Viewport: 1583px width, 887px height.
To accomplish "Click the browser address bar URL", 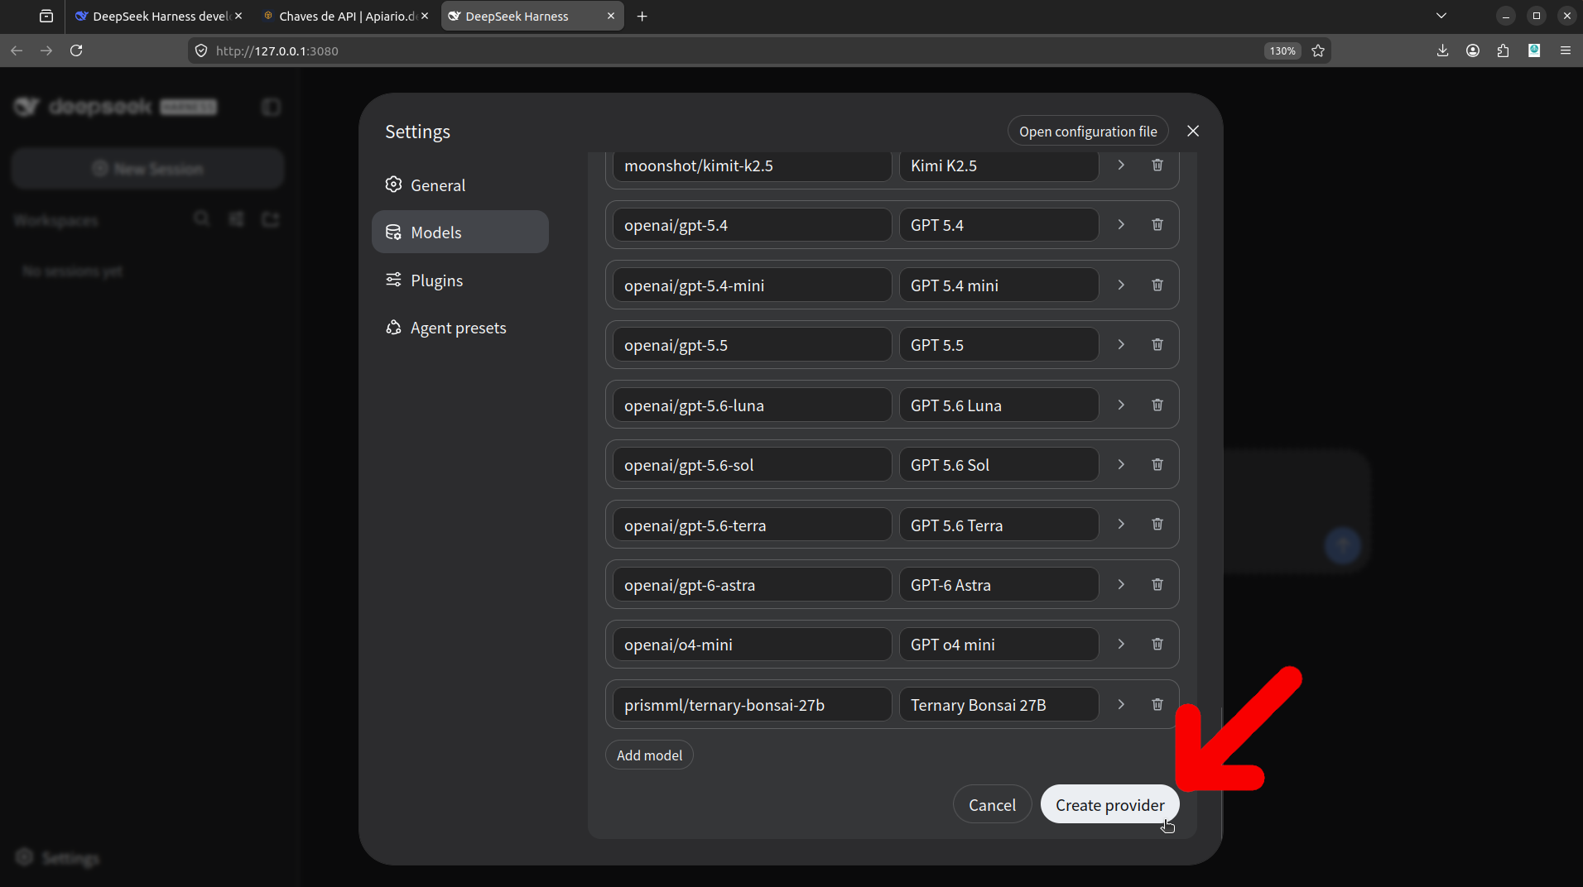I will click(x=277, y=50).
